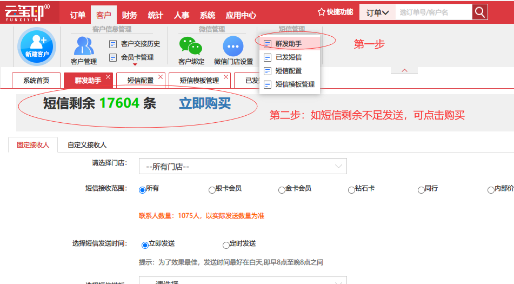The image size is (514, 284).
Task: Close the 短信配置 tab
Action: (x=161, y=77)
